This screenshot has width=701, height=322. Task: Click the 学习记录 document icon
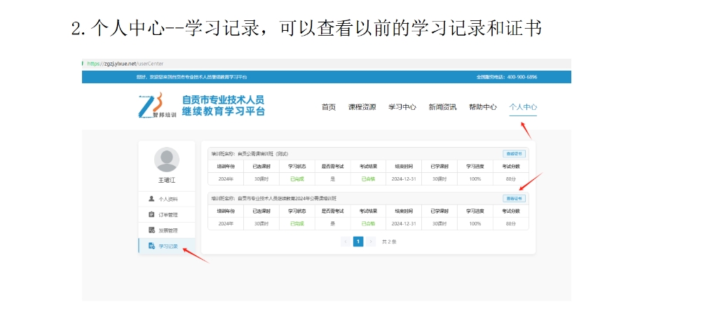tap(151, 246)
